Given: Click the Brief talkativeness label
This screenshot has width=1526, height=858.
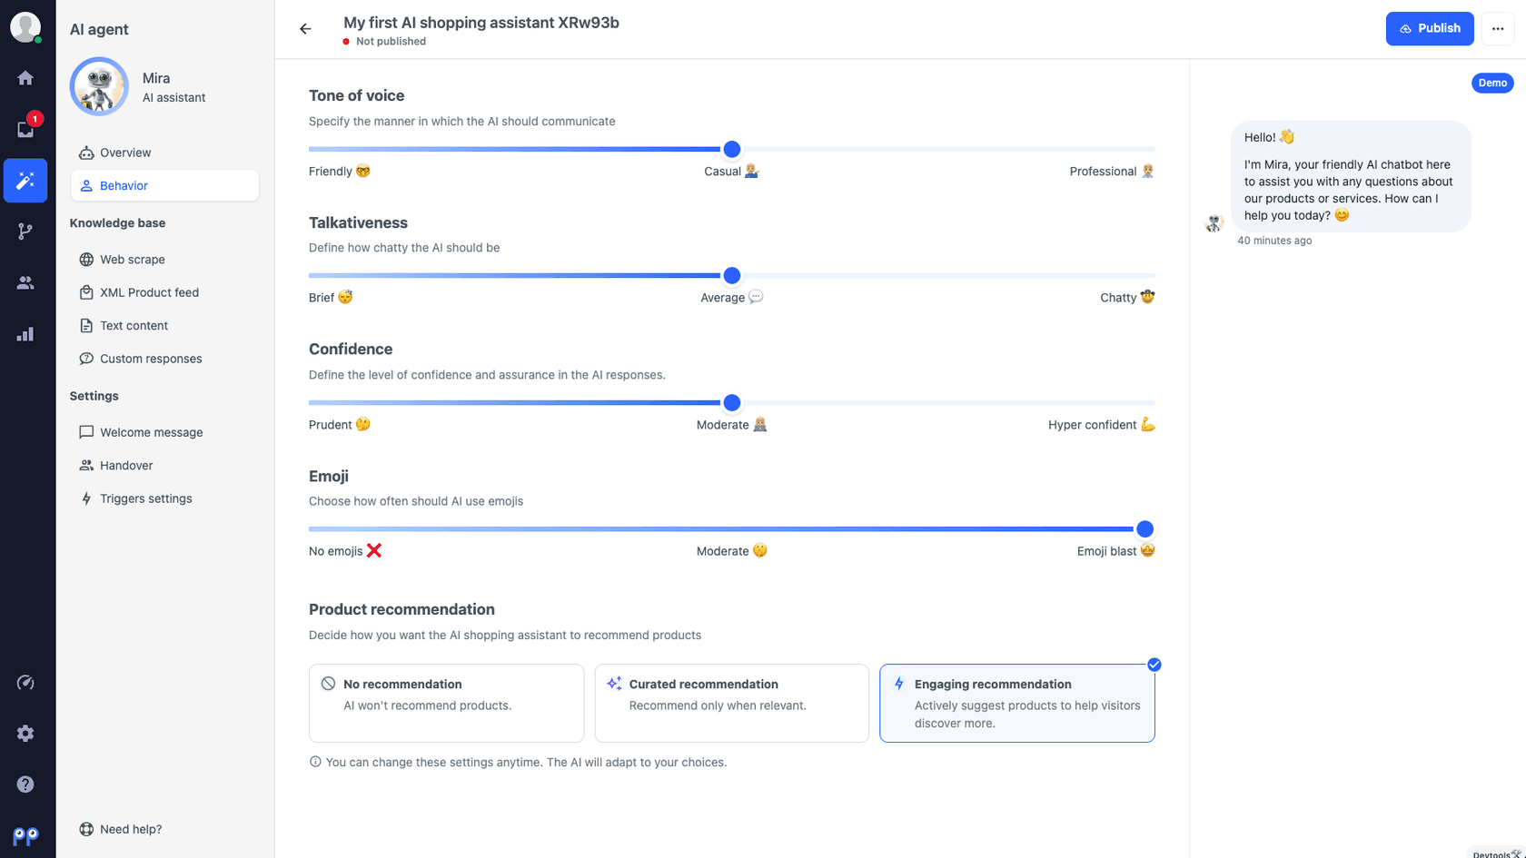Looking at the screenshot, I should click(x=331, y=298).
